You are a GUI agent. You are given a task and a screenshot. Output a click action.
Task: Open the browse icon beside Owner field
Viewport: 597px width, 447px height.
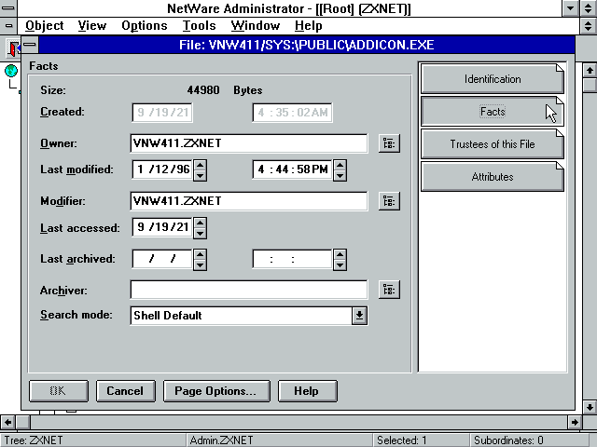(389, 143)
